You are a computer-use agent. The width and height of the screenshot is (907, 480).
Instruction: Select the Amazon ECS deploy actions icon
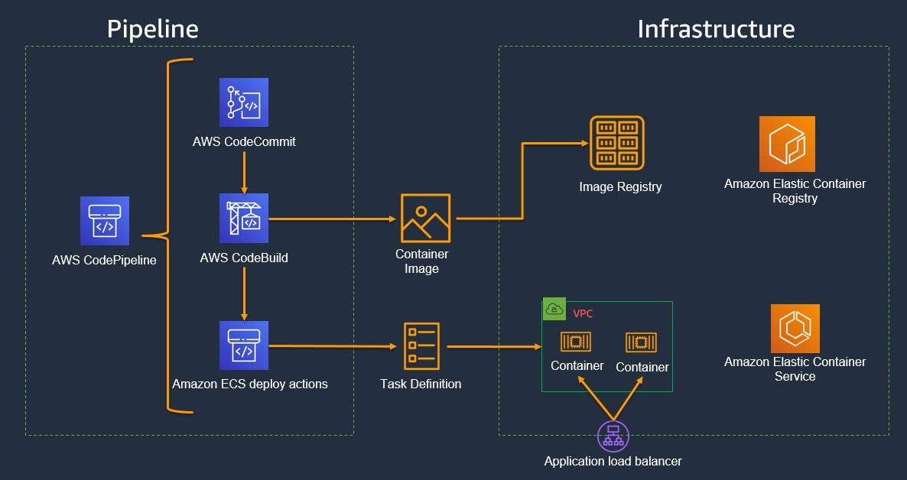point(244,344)
